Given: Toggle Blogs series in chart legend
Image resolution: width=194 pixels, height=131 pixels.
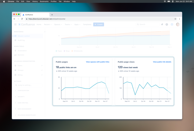Looking at the screenshot, I should pyautogui.click(x=67, y=51).
